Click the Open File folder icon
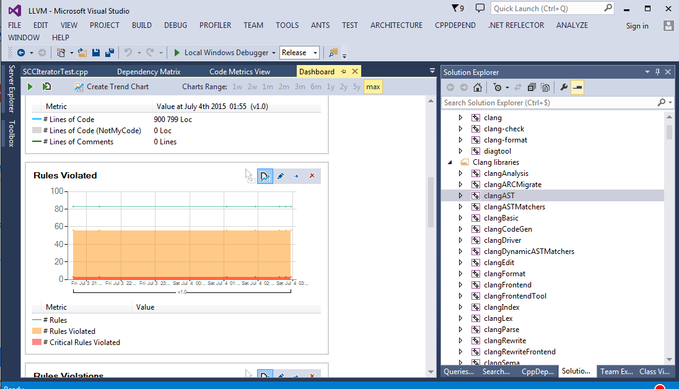 82,53
